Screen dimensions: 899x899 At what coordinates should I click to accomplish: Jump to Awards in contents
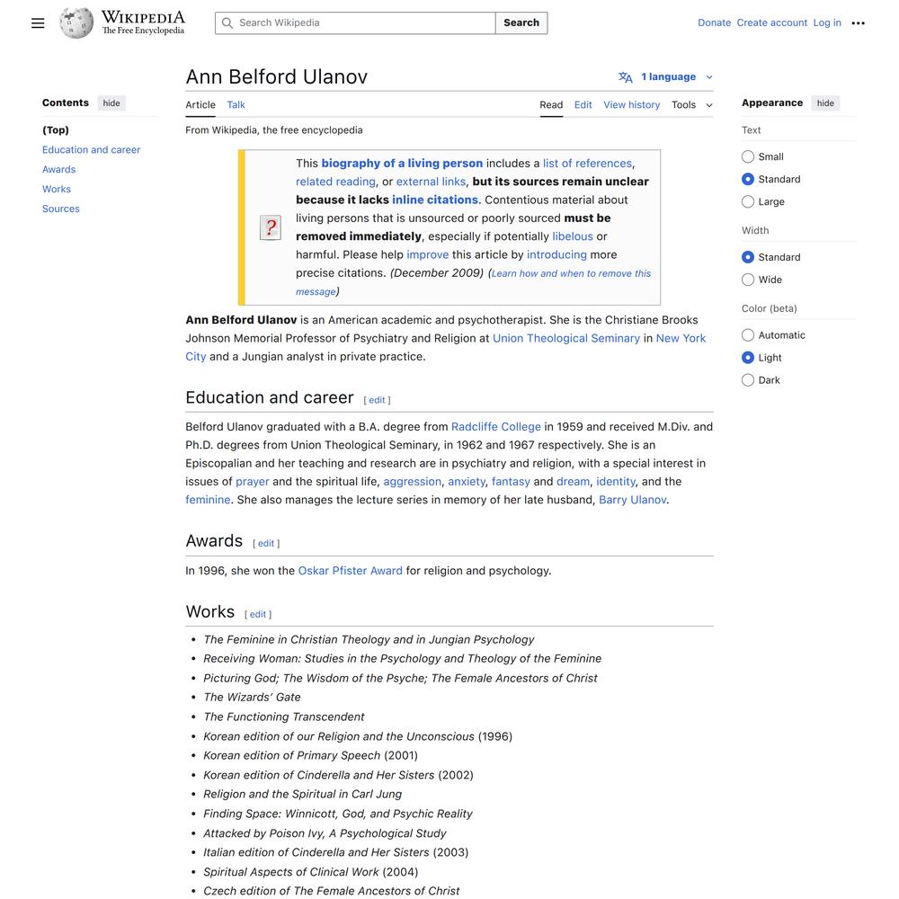59,169
